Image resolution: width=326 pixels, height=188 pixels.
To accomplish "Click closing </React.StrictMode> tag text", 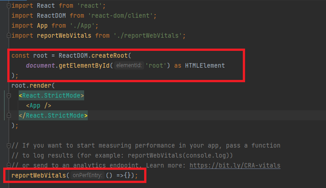I will coord(53,115).
